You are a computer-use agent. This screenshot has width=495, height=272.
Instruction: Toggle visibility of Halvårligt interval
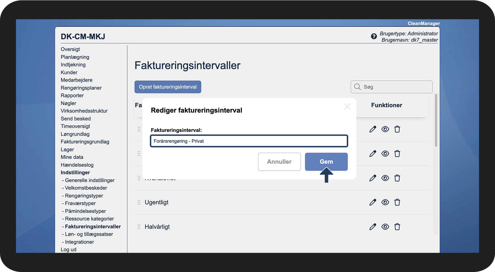coord(385,227)
